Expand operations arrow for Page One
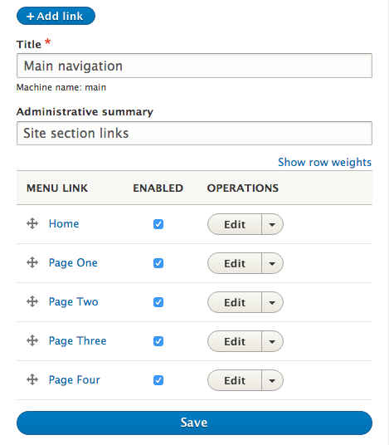This screenshot has height=445, width=389. [x=272, y=263]
